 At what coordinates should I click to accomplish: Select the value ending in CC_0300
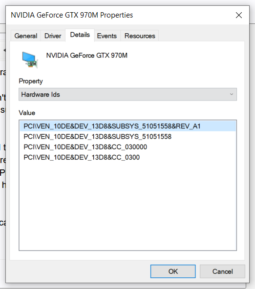tap(127, 157)
